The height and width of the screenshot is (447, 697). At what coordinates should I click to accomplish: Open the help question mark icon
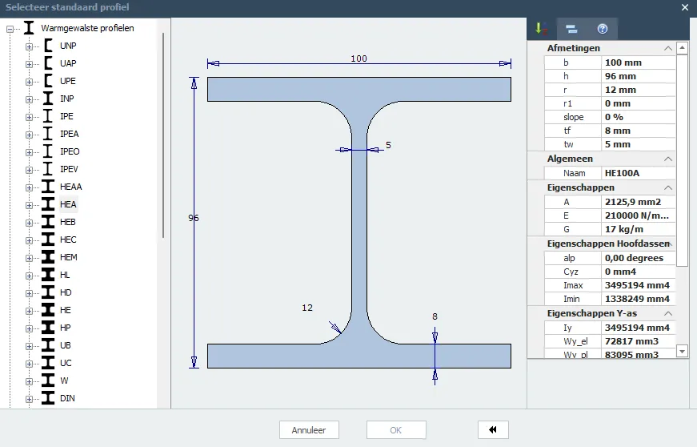603,29
